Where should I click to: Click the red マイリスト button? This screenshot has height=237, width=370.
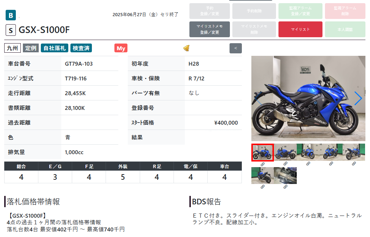click(300, 29)
